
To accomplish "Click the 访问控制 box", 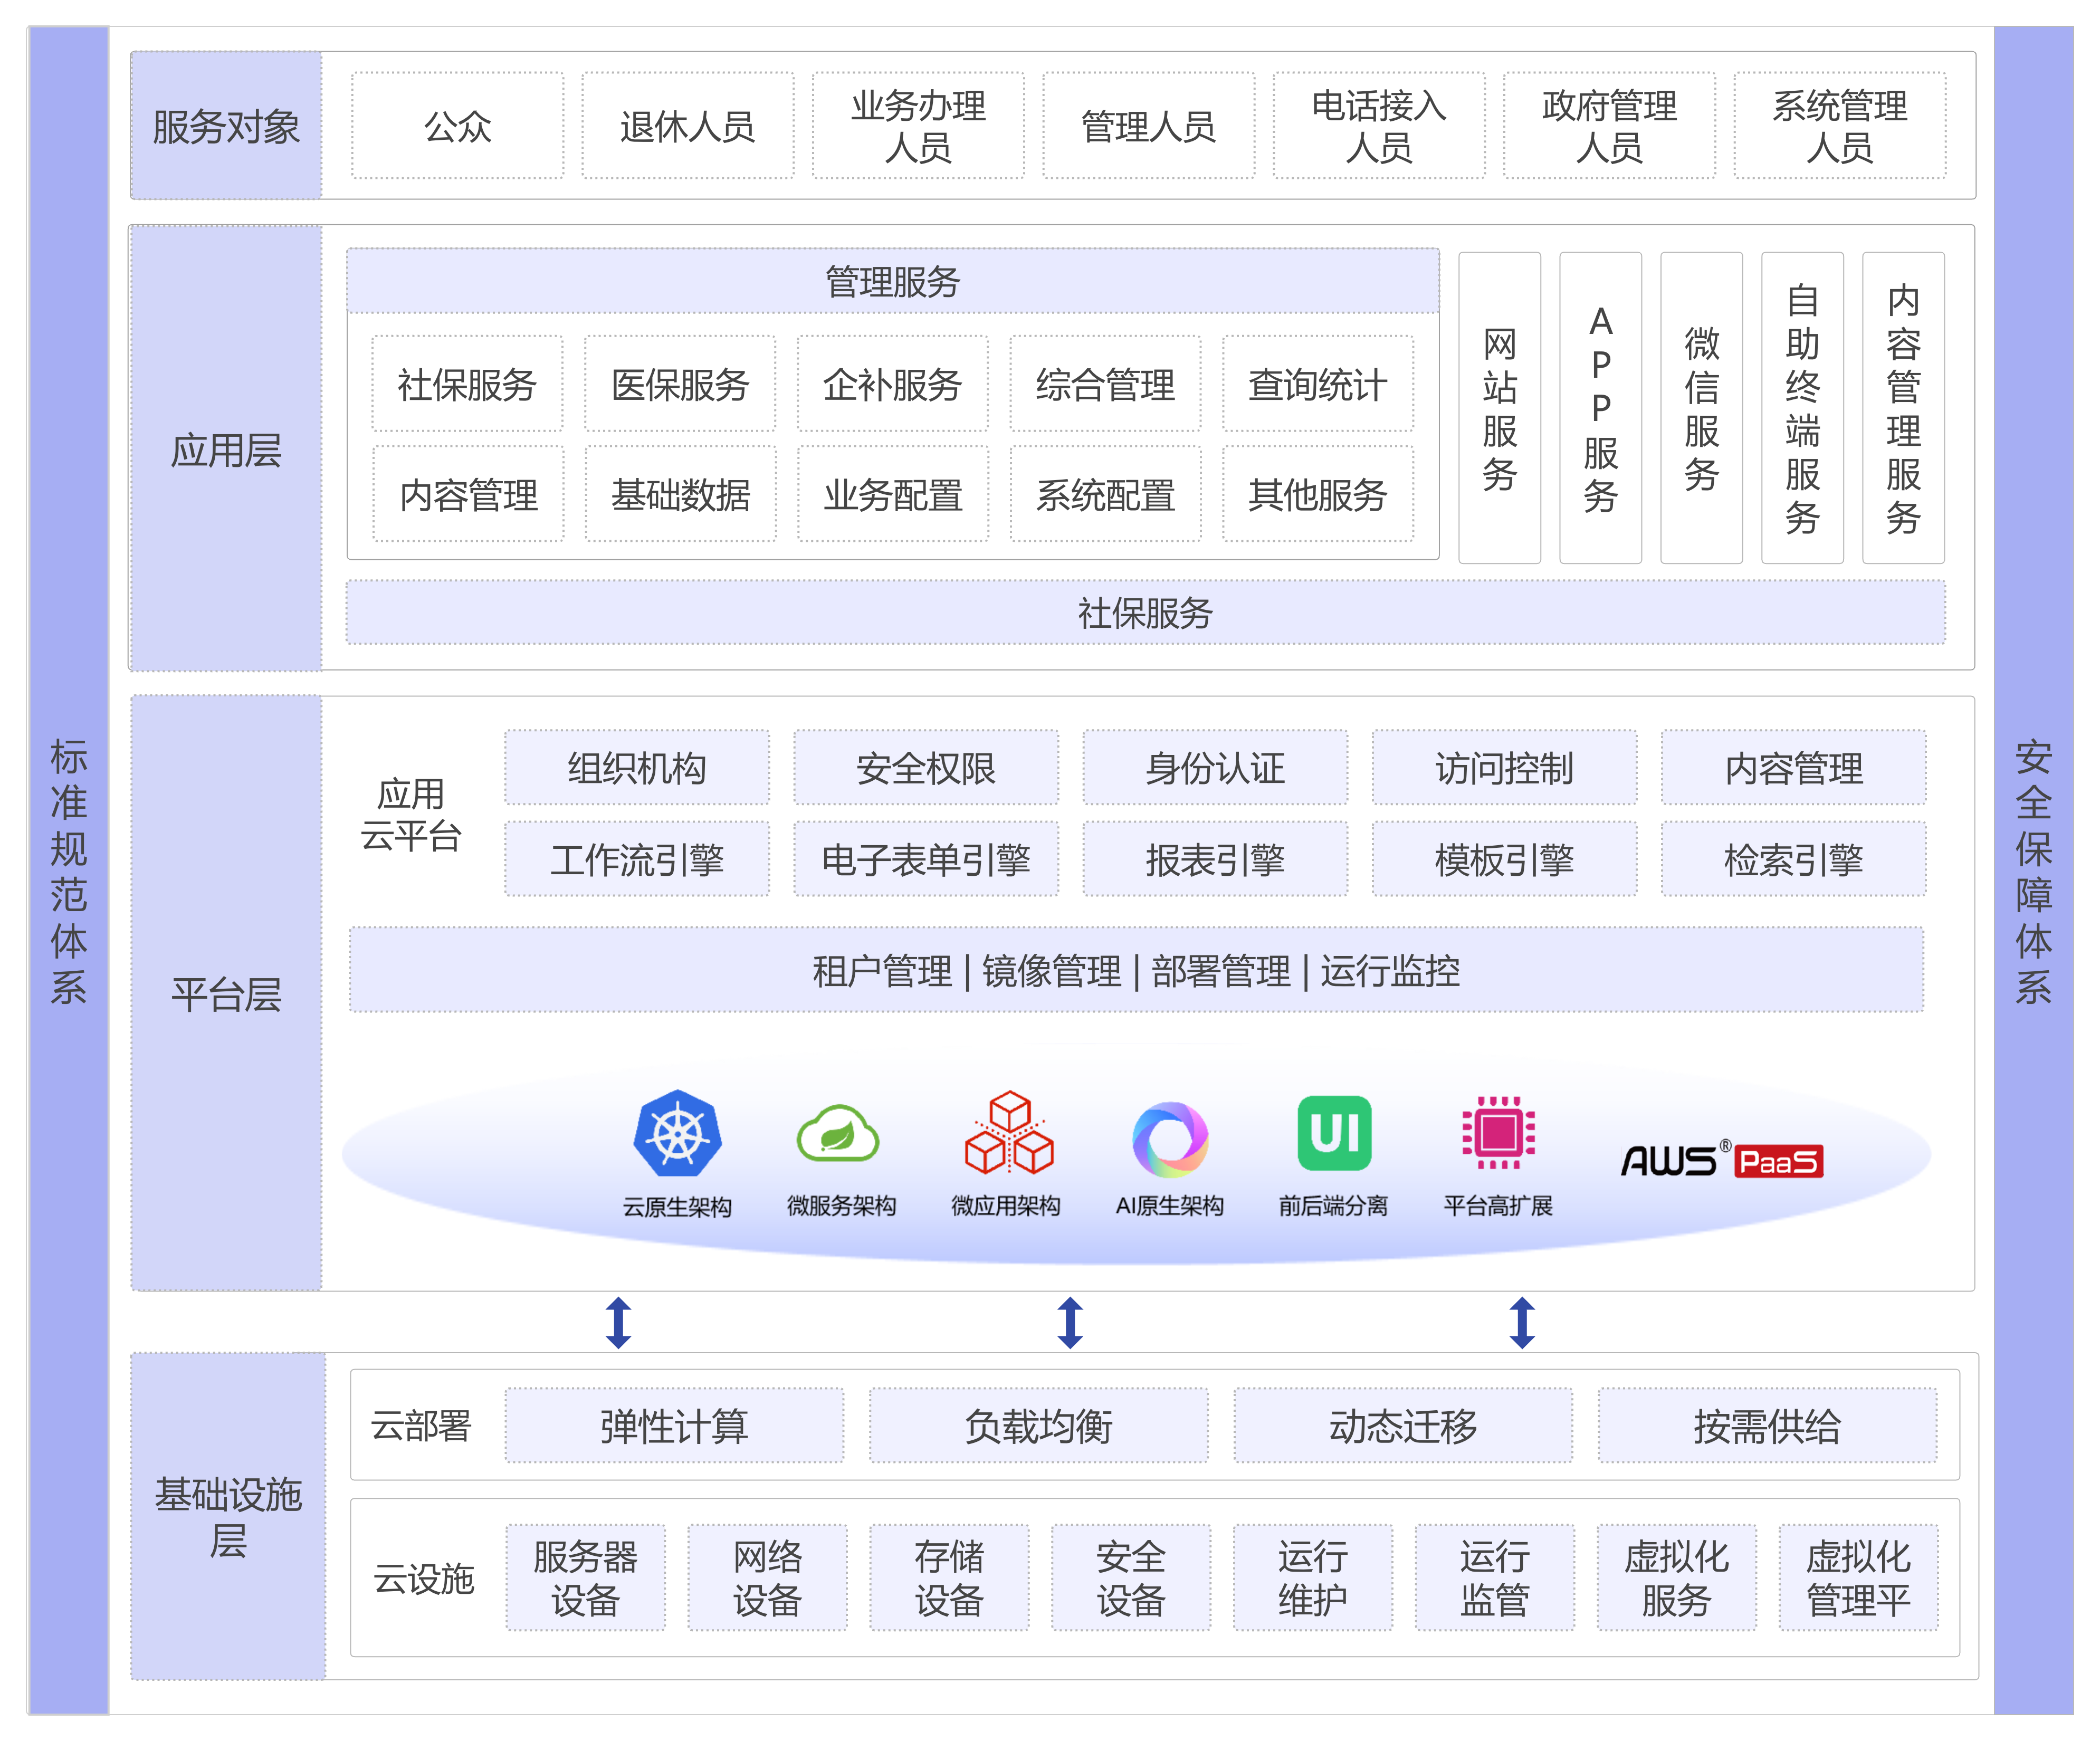I will (x=1504, y=768).
